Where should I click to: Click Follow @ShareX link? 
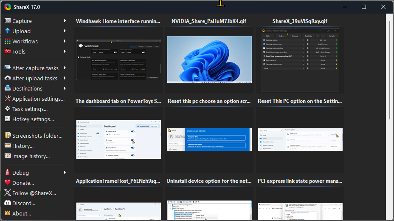pos(34,193)
